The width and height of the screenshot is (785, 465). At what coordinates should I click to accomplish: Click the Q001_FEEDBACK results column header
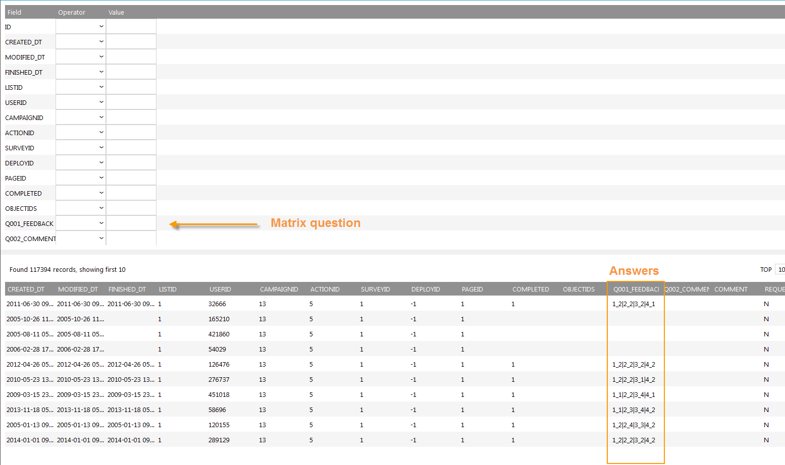636,289
